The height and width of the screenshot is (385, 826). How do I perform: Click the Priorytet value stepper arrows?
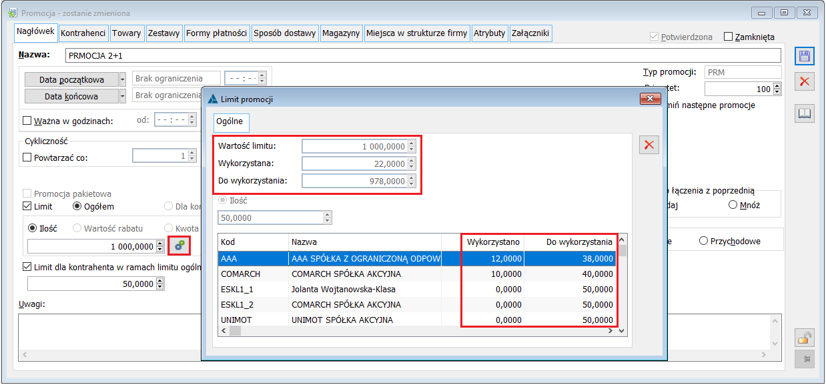777,89
